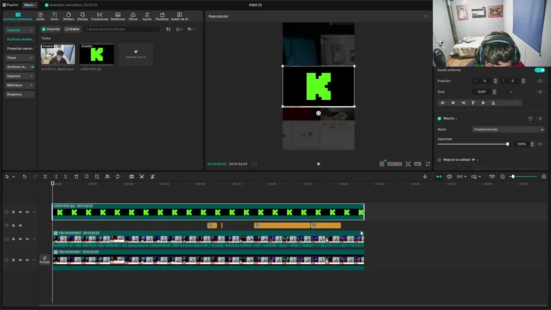Switch to the Texto tab
This screenshot has height=310, width=551.
(54, 16)
